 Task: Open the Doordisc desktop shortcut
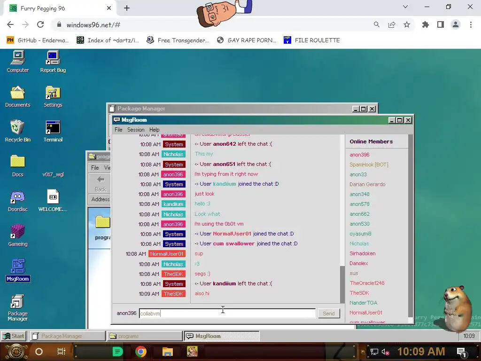tap(17, 200)
